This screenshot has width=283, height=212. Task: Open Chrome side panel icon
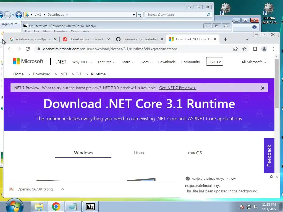(x=255, y=49)
